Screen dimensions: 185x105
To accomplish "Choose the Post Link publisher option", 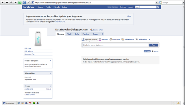I will coord(115,39).
